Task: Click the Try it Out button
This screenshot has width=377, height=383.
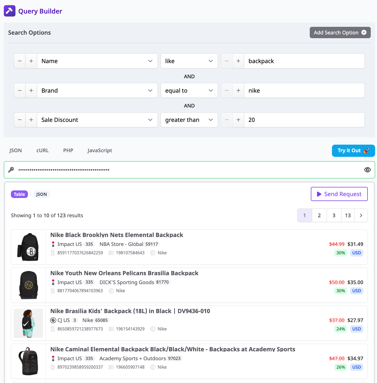Action: (x=353, y=151)
